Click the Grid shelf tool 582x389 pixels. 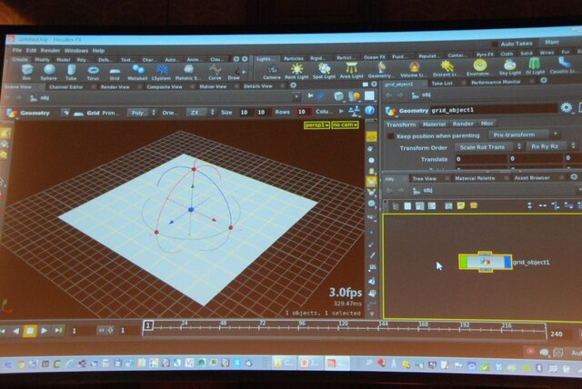coord(115,73)
